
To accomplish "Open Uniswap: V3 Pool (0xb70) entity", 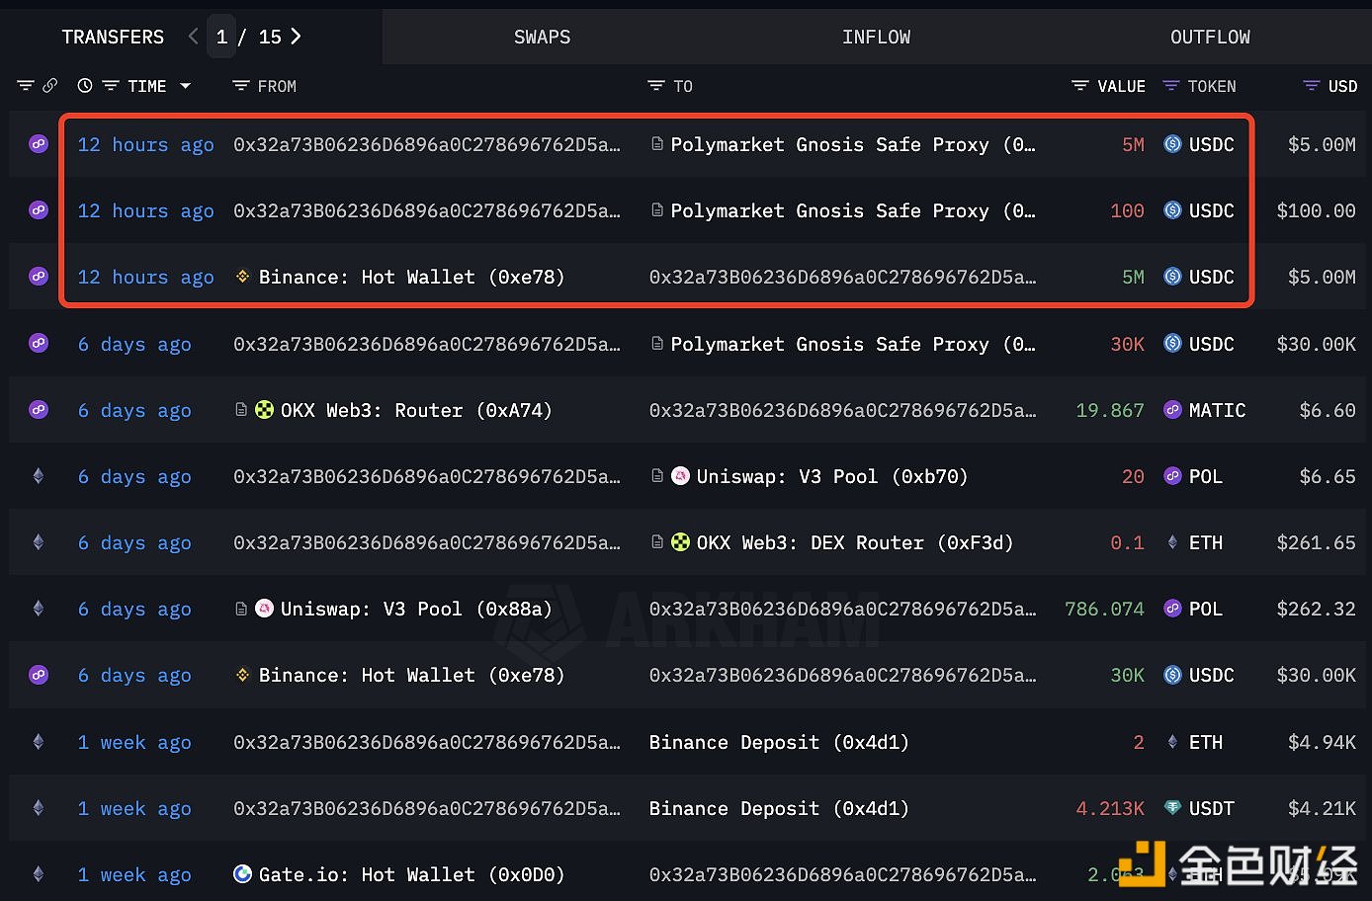I will (831, 476).
